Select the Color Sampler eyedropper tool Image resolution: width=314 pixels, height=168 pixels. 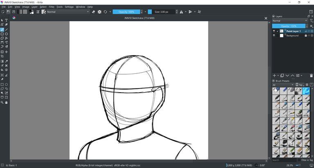[7, 61]
